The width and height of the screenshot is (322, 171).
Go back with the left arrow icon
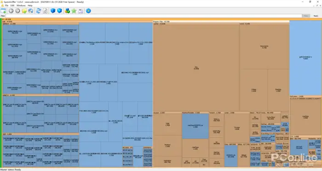pyautogui.click(x=11, y=11)
